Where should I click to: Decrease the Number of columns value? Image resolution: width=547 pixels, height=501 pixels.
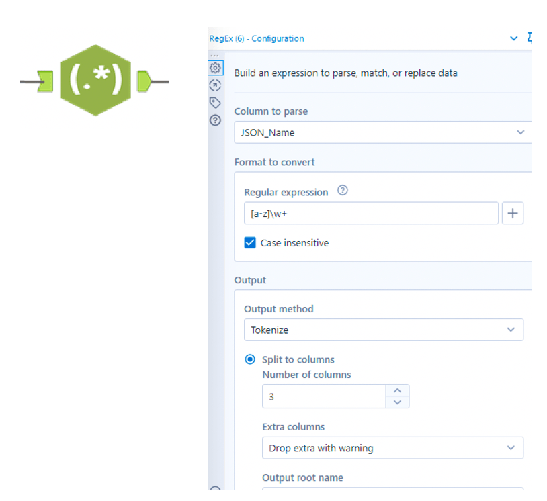[397, 402]
